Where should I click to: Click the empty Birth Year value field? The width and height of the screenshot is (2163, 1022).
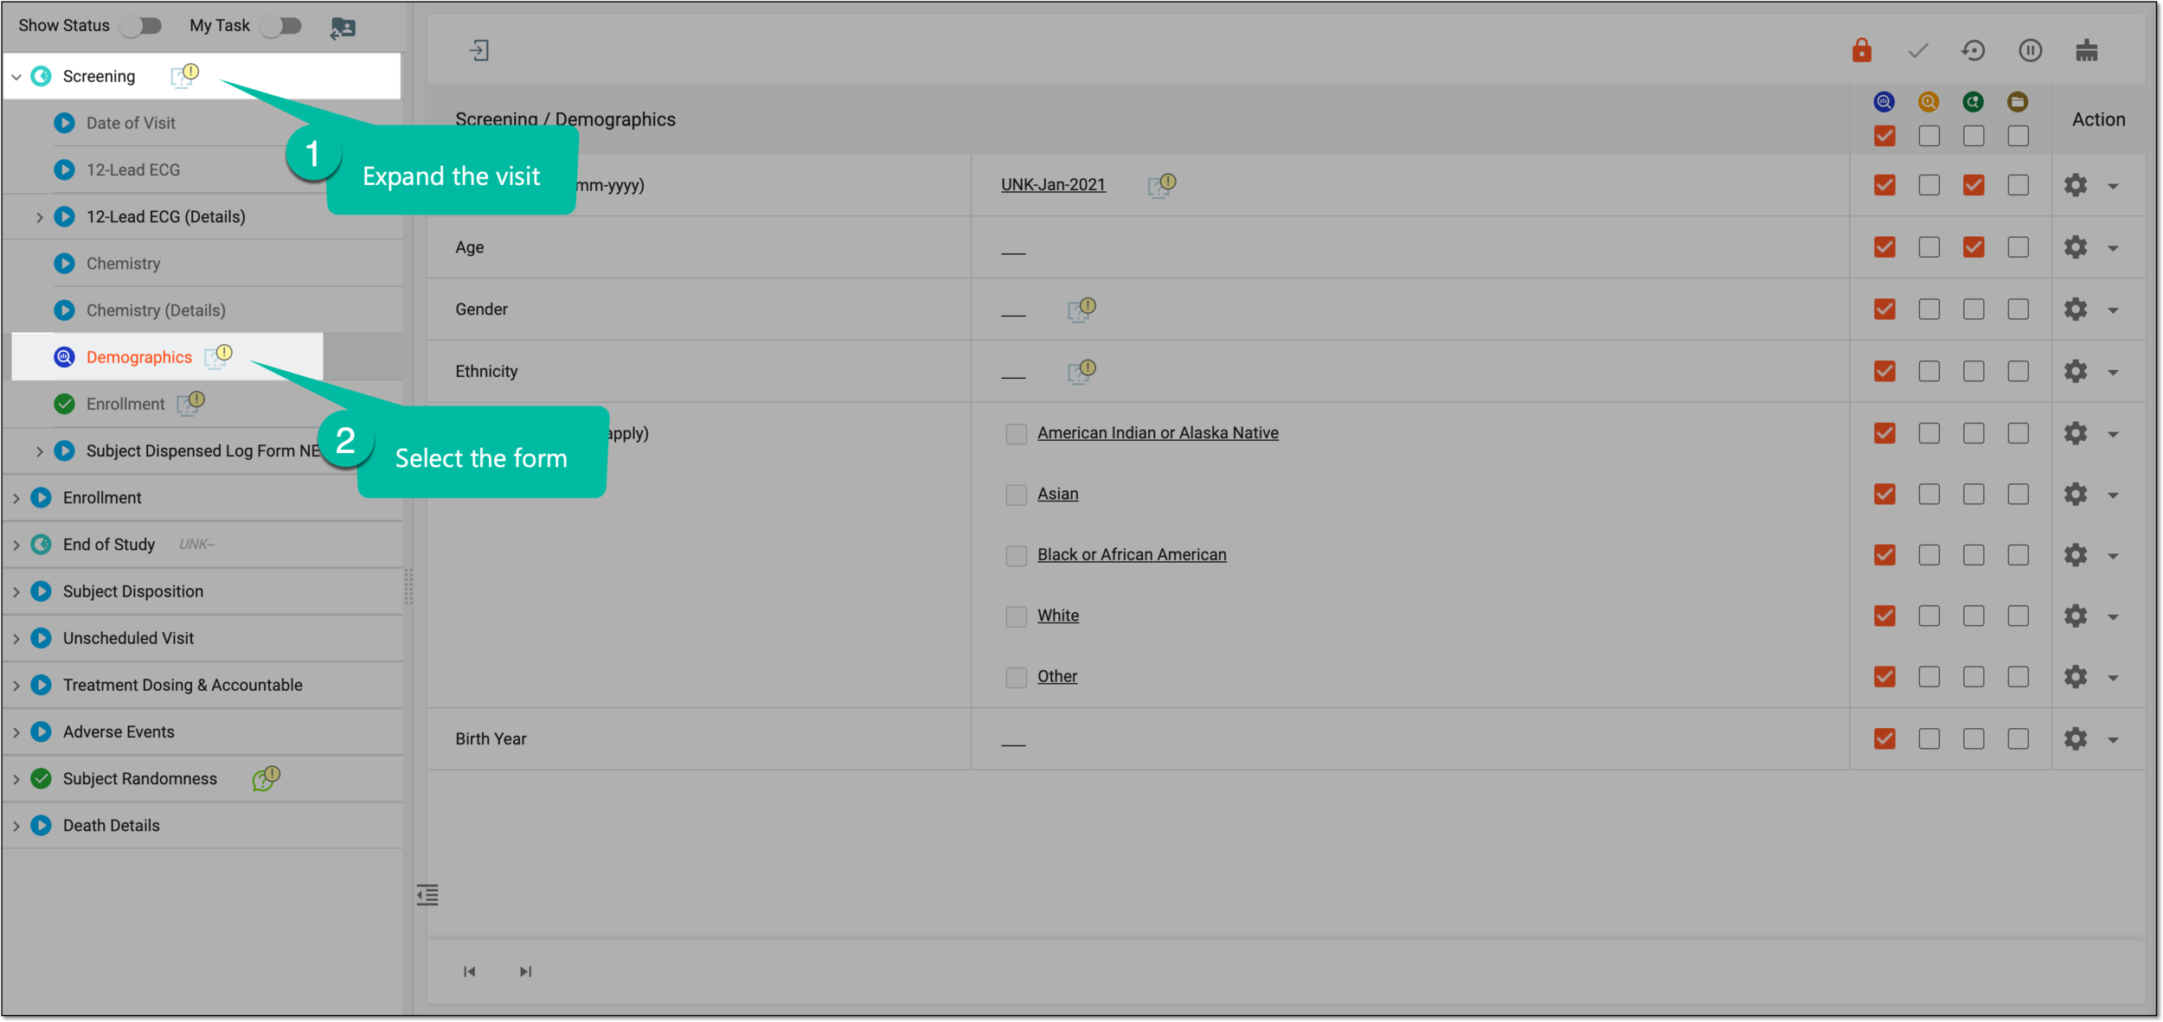coord(1013,742)
